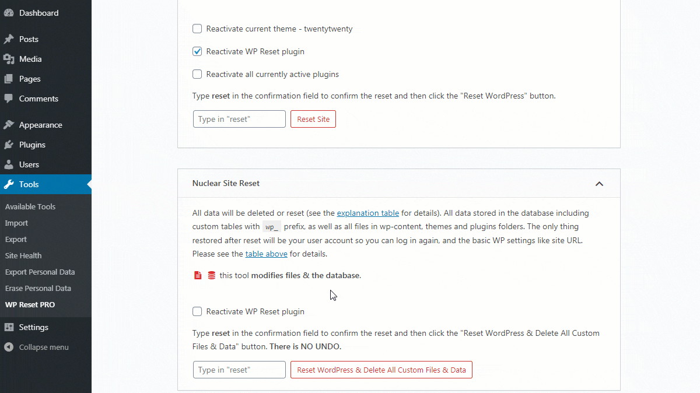Uncheck Reactivate WP Reset plugin in Site Reset

tap(197, 51)
